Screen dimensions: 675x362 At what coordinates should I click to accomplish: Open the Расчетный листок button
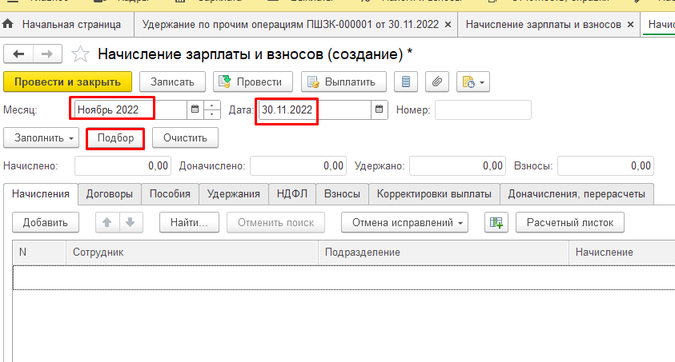coord(570,222)
